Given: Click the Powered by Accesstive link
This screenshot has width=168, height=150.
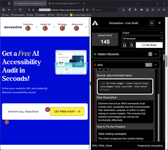Looking at the screenshot, I should click(150, 146).
